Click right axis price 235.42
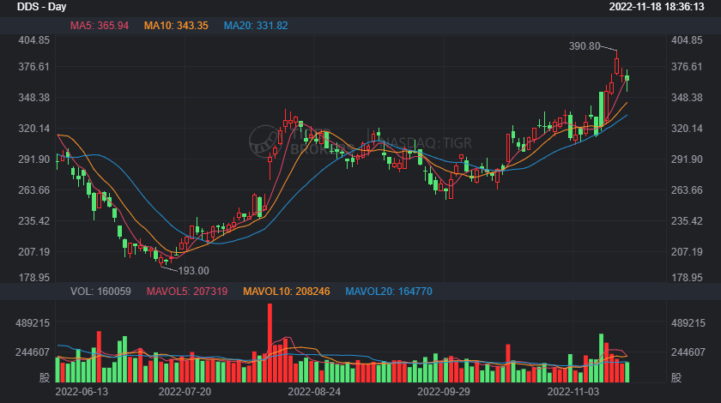Viewport: 721px width, 403px height. click(x=687, y=220)
